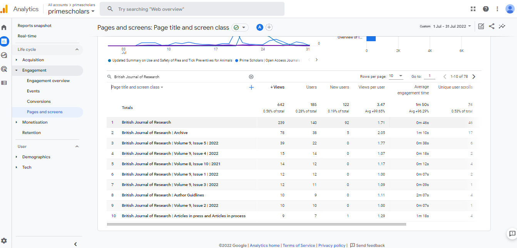
Task: Clear the search filter with X icon
Action: [251, 77]
